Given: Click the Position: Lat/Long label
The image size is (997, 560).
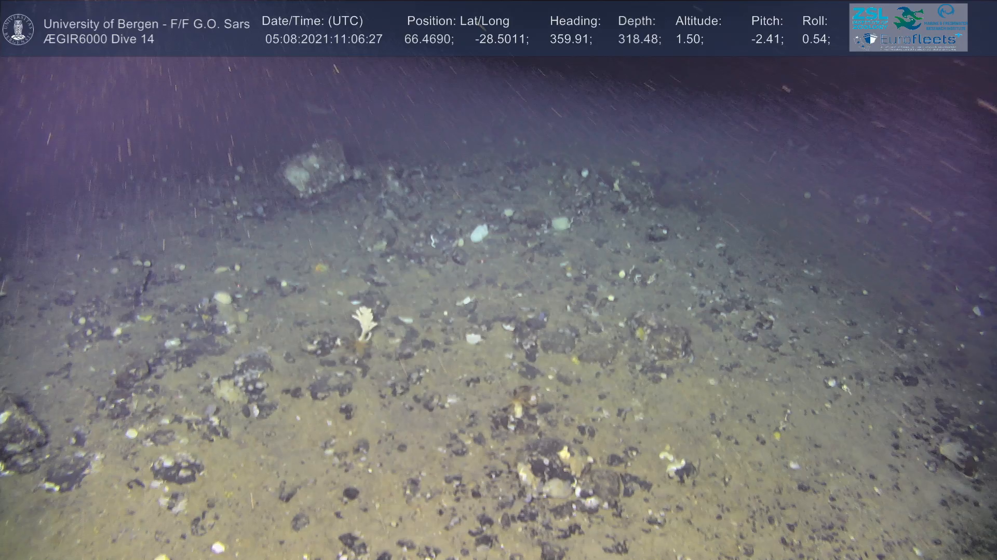Looking at the screenshot, I should (458, 21).
